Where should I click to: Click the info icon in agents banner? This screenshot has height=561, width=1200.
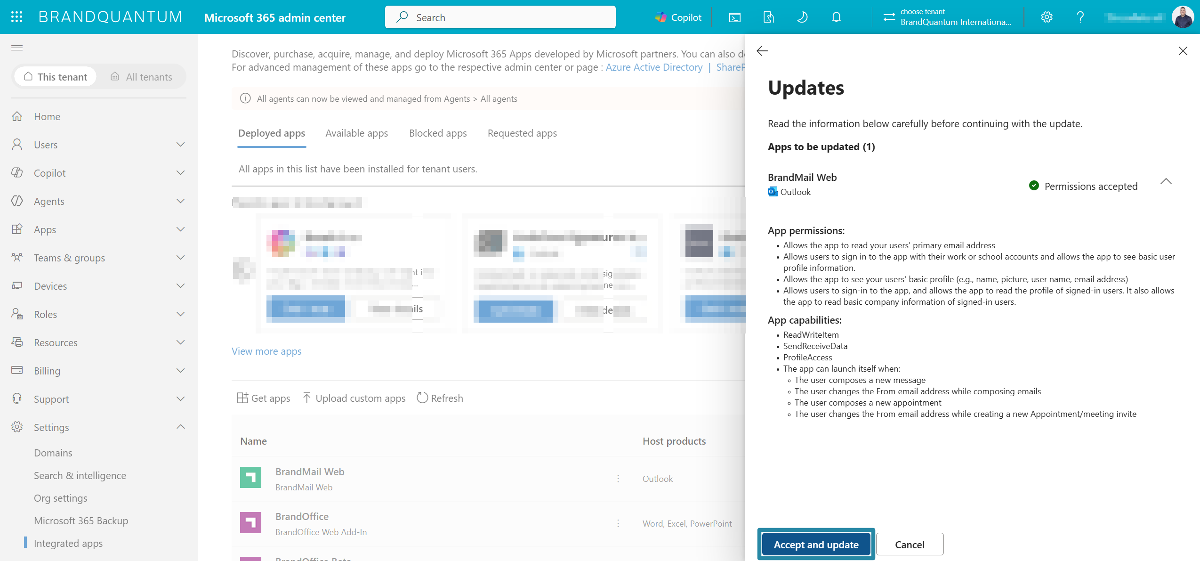click(x=245, y=98)
